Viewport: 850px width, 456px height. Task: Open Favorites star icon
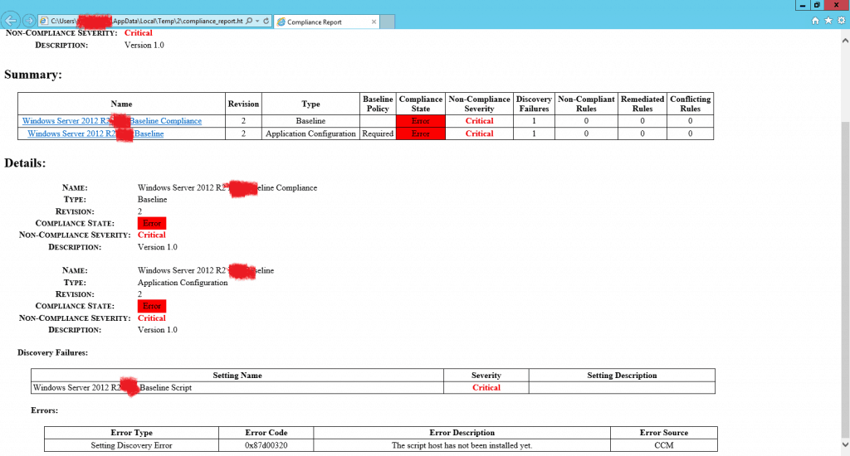(x=828, y=21)
